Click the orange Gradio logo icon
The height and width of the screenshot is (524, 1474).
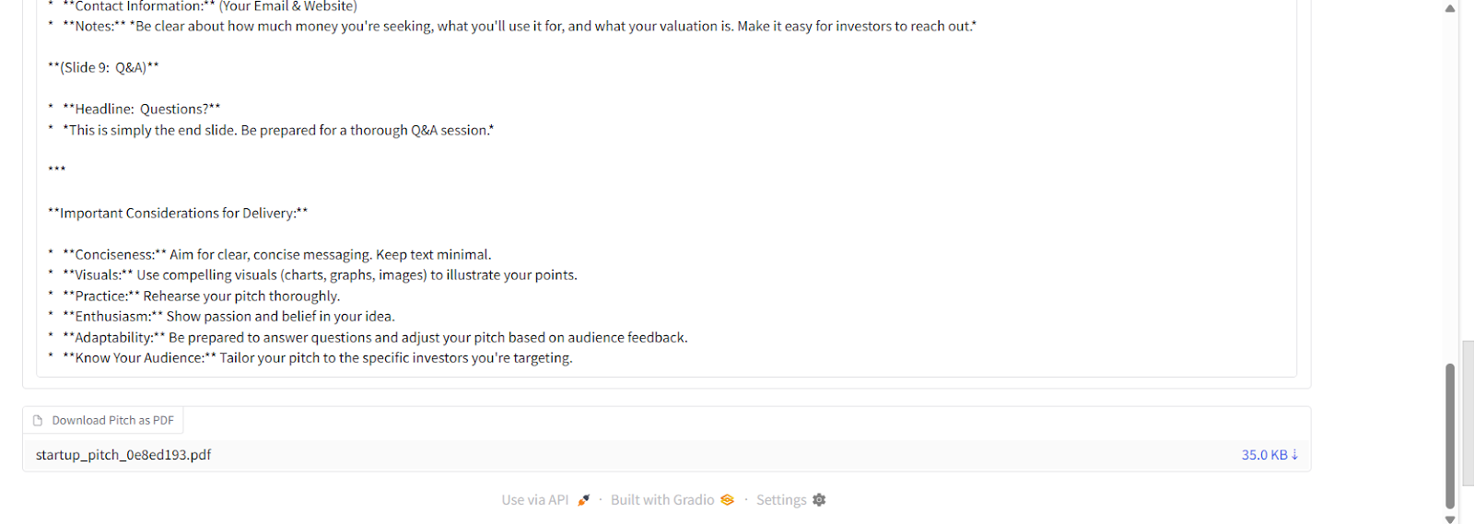[727, 500]
